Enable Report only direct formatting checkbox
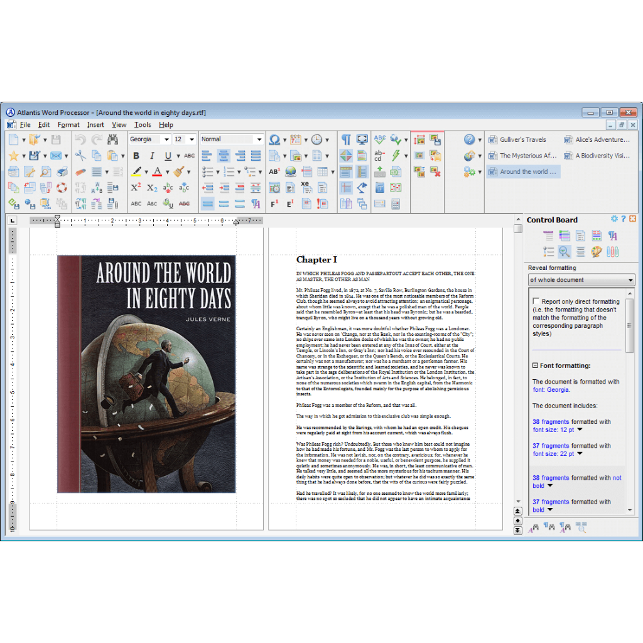 click(x=536, y=301)
